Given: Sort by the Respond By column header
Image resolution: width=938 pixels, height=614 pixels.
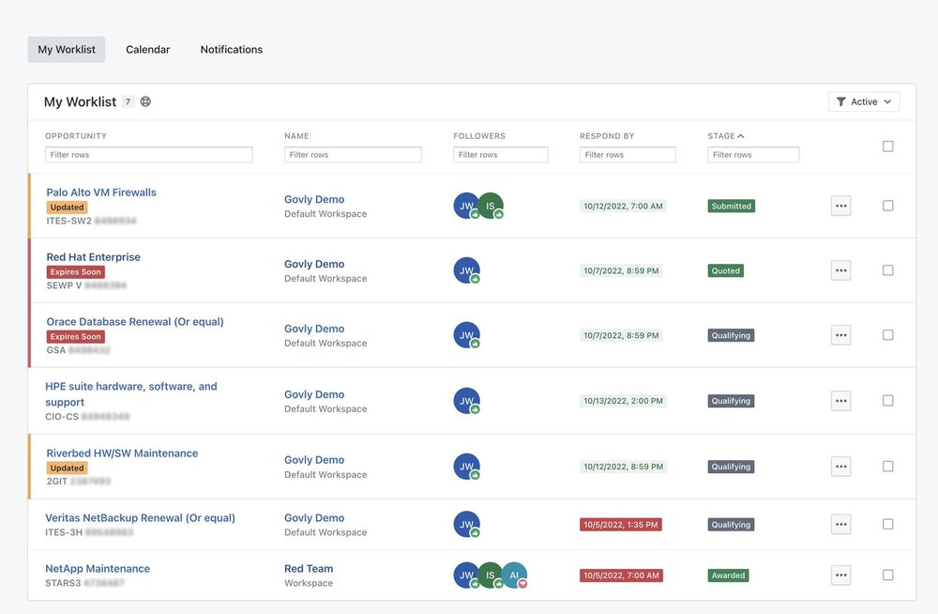Looking at the screenshot, I should click(607, 136).
